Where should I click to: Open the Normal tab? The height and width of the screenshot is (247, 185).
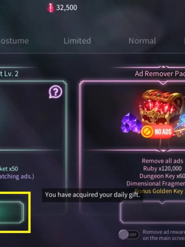pyautogui.click(x=142, y=41)
